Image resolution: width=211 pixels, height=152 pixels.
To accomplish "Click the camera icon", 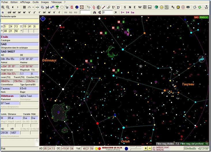I will click(188, 7).
